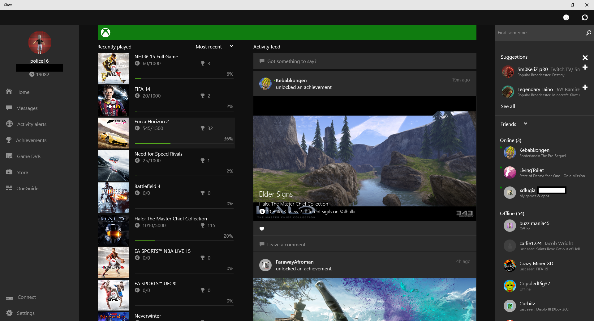Click NHL 15 progress bar

184,79
